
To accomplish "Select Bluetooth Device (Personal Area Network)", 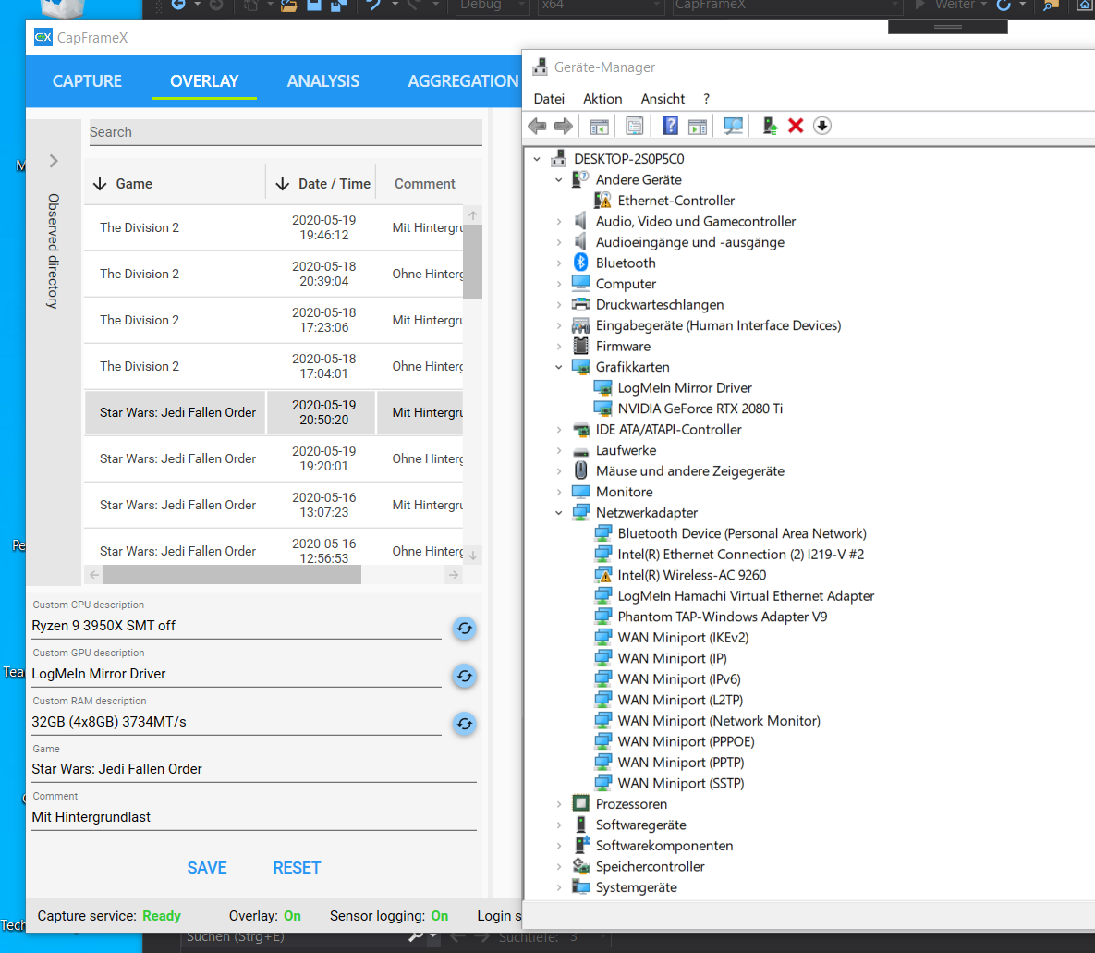I will [742, 533].
